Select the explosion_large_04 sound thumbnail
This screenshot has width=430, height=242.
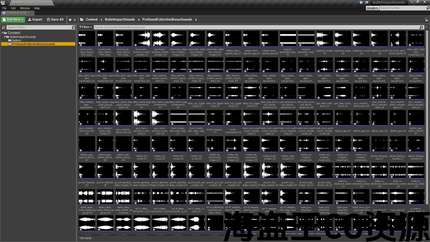[325, 39]
